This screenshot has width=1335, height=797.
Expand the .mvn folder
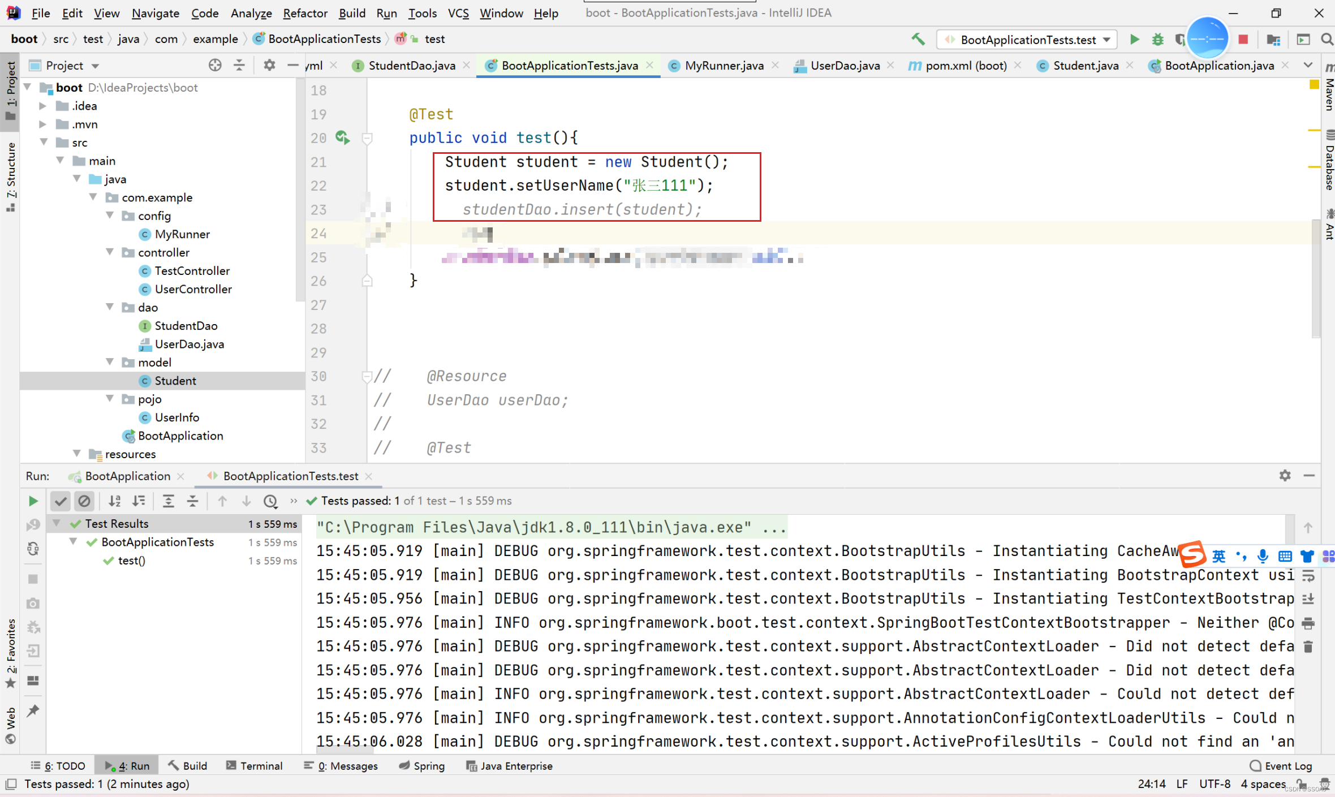(x=42, y=124)
